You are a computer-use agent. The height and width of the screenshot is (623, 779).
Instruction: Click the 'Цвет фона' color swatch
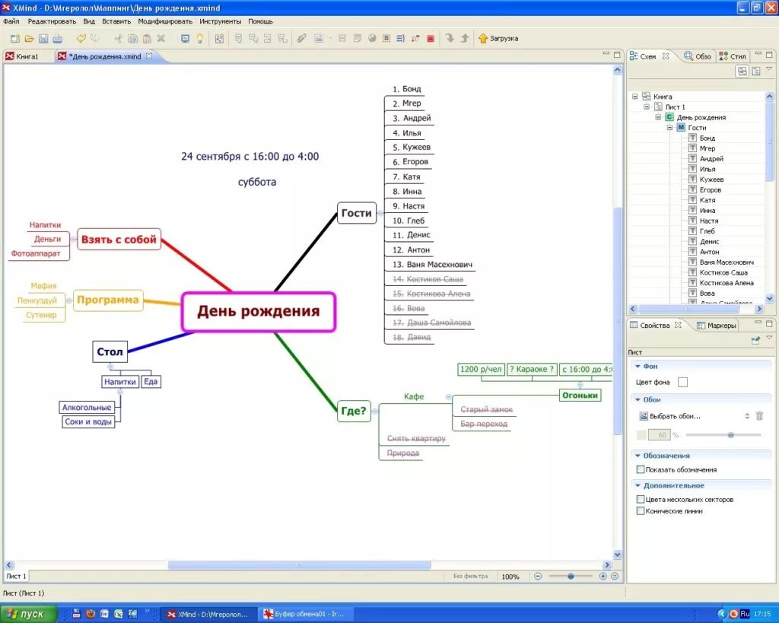click(x=682, y=382)
